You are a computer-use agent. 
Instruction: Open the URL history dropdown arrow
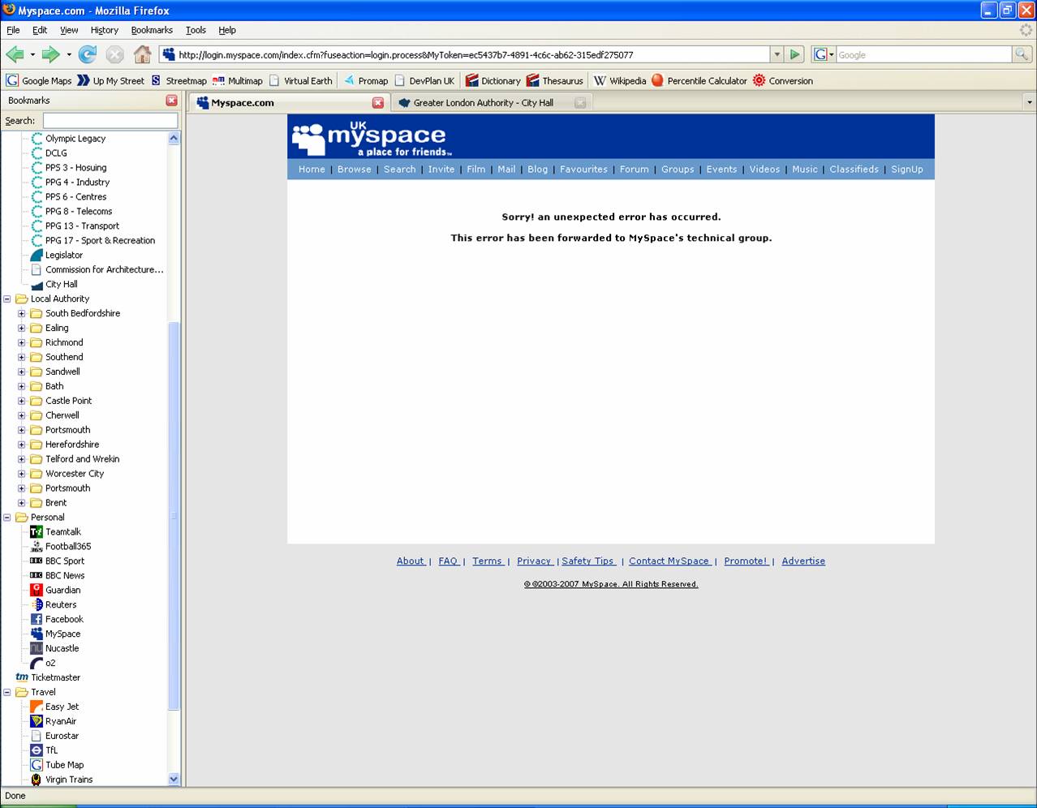click(777, 54)
